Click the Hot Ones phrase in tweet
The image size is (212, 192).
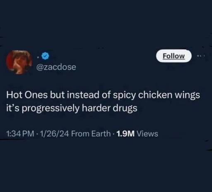pos(27,95)
